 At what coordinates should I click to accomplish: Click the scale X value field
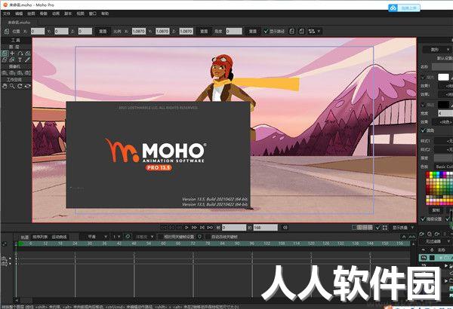[139, 31]
